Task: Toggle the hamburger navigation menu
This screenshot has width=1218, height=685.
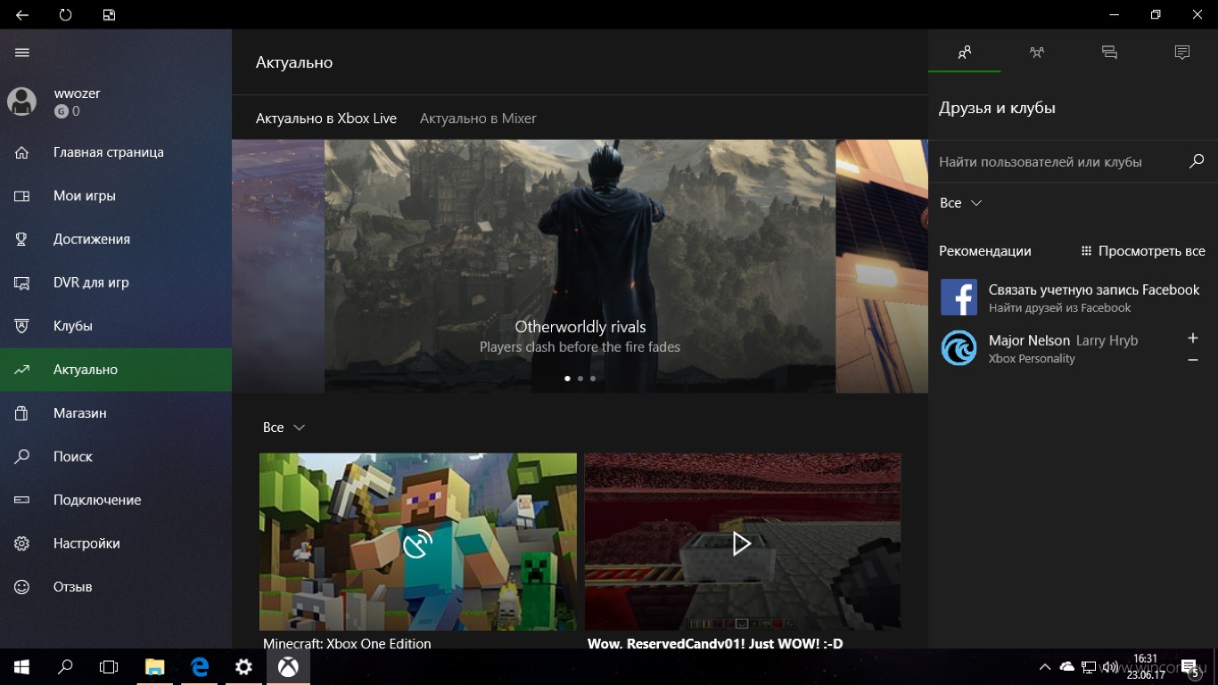Action: point(22,53)
